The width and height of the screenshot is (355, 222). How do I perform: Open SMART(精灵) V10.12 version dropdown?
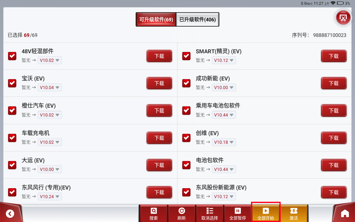point(224,60)
